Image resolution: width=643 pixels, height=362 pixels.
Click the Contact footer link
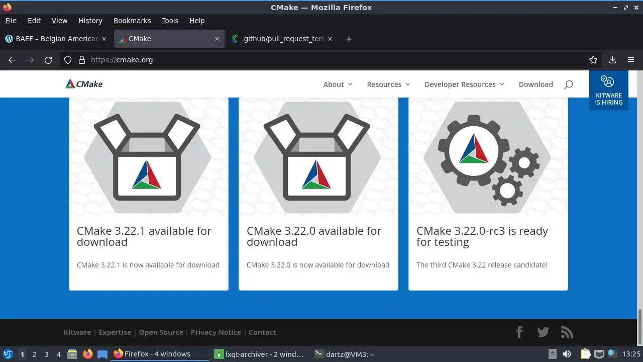click(x=262, y=332)
